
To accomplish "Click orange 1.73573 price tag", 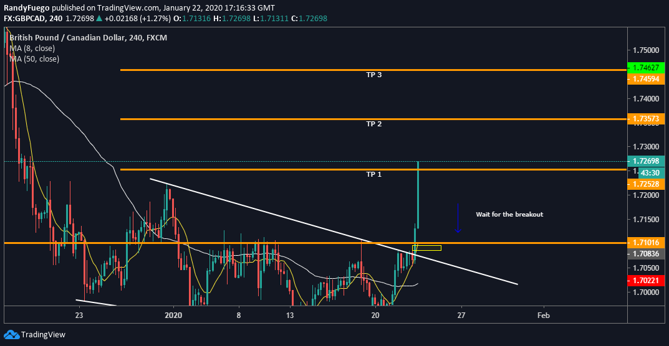I will pyautogui.click(x=647, y=118).
